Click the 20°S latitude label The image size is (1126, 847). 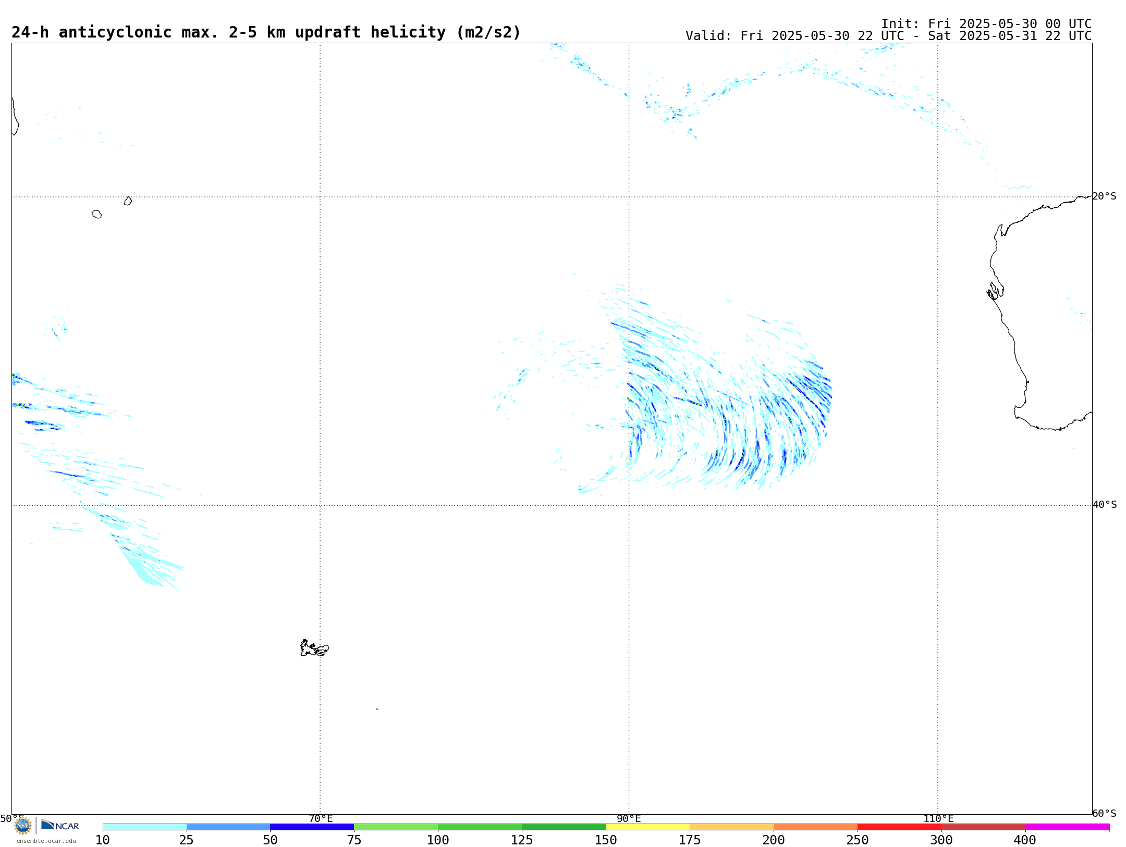pos(1104,196)
